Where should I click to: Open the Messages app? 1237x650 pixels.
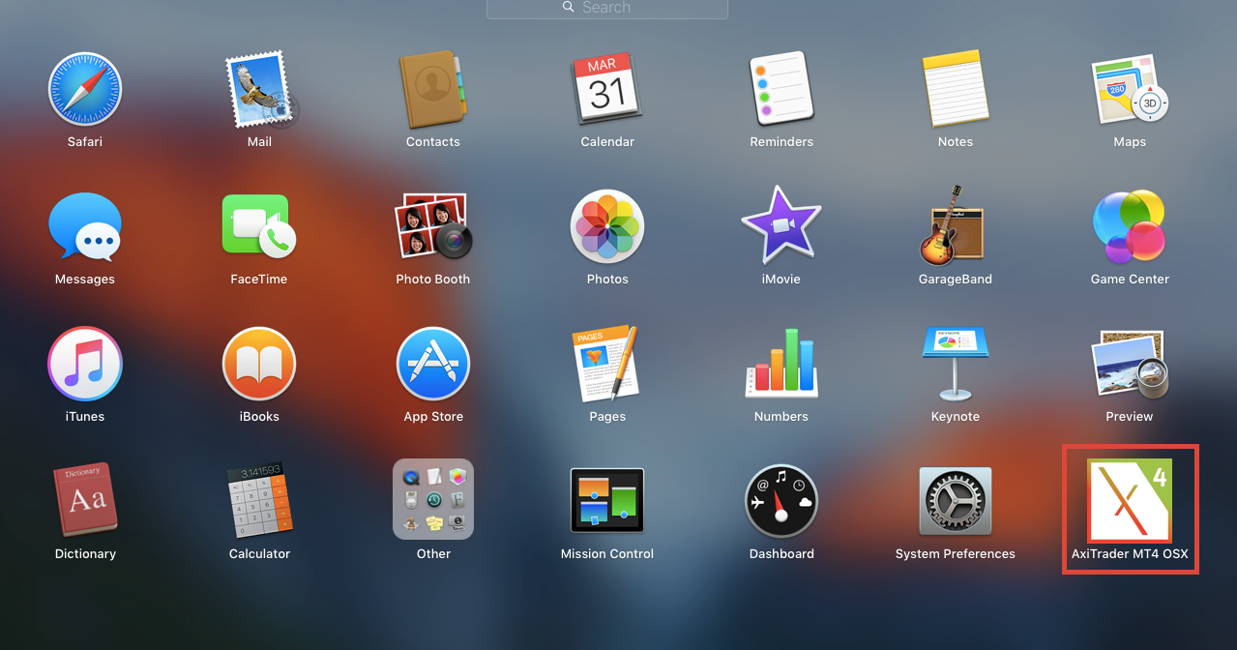click(85, 227)
